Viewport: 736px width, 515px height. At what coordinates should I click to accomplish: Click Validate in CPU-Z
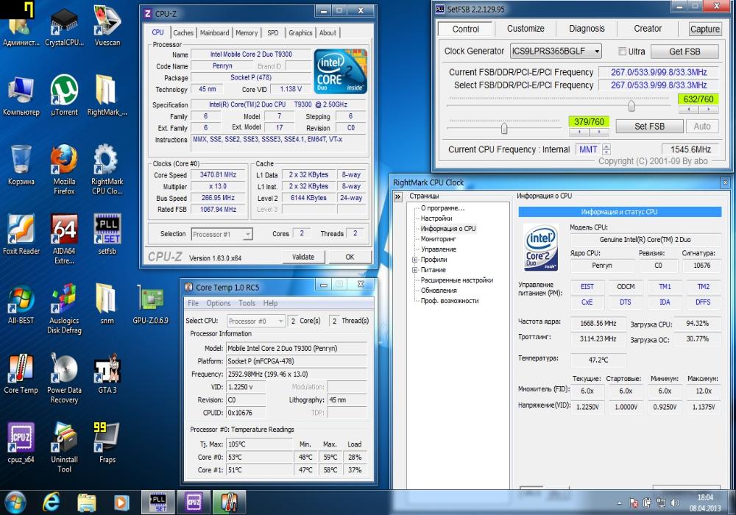click(303, 257)
